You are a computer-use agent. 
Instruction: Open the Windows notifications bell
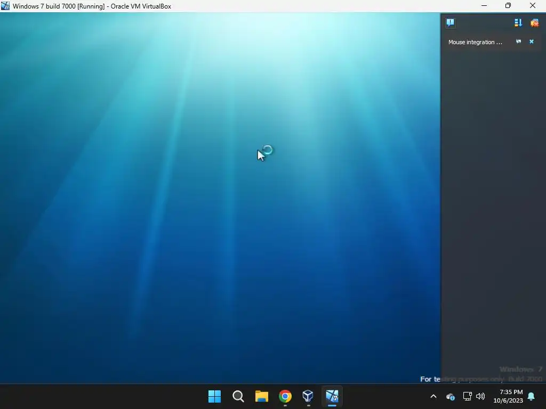pyautogui.click(x=532, y=396)
